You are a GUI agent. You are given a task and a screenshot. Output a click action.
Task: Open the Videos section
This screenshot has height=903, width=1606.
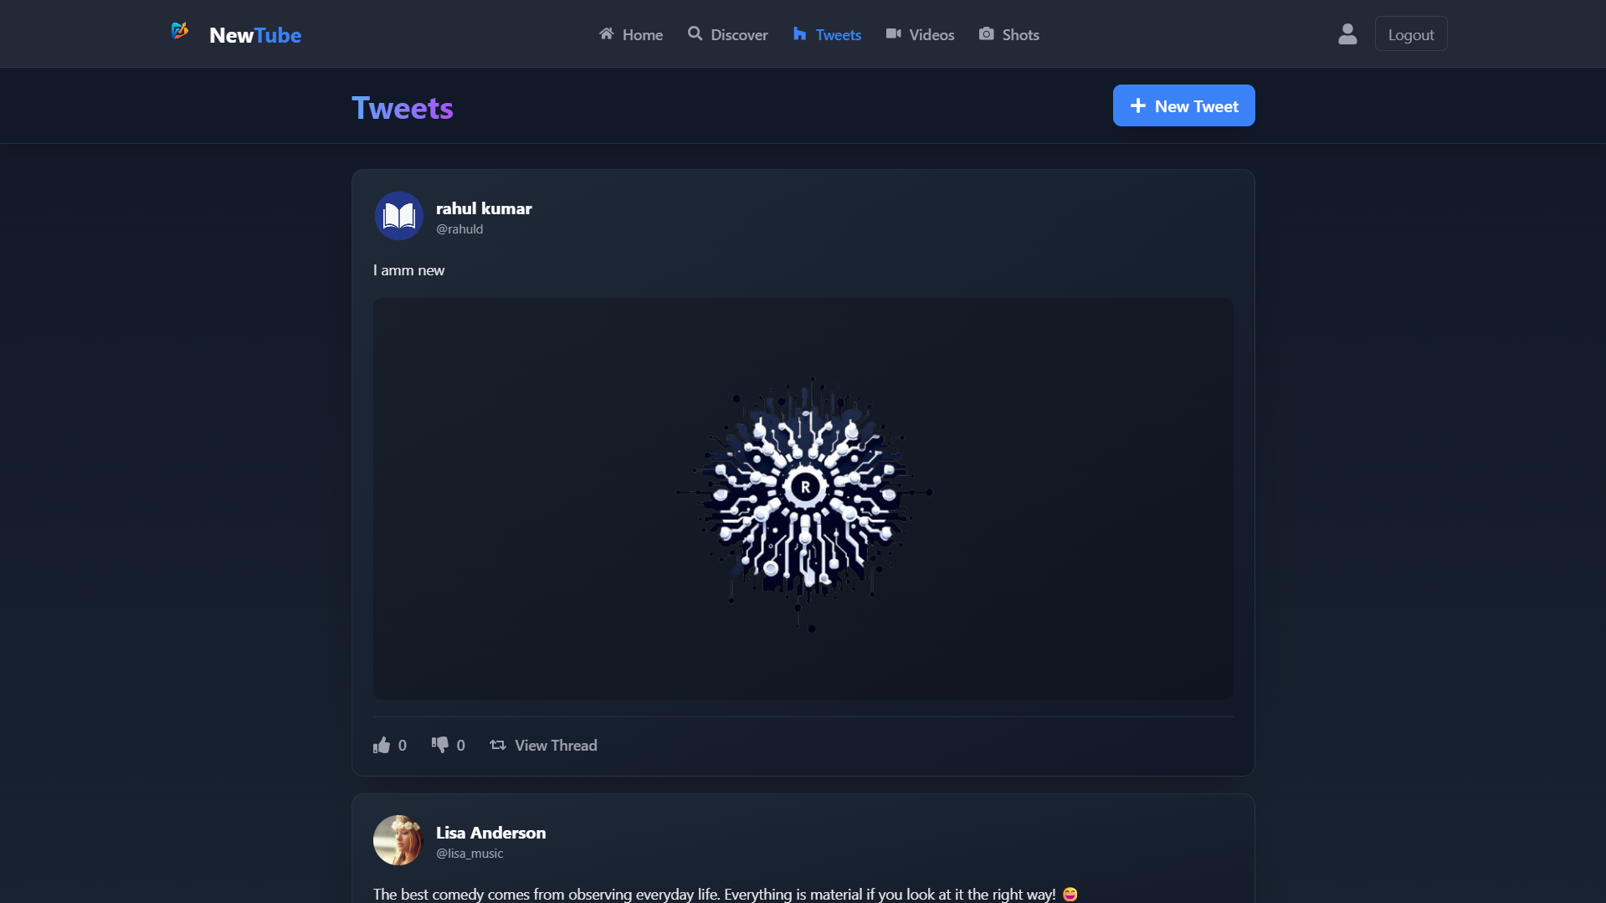point(920,34)
